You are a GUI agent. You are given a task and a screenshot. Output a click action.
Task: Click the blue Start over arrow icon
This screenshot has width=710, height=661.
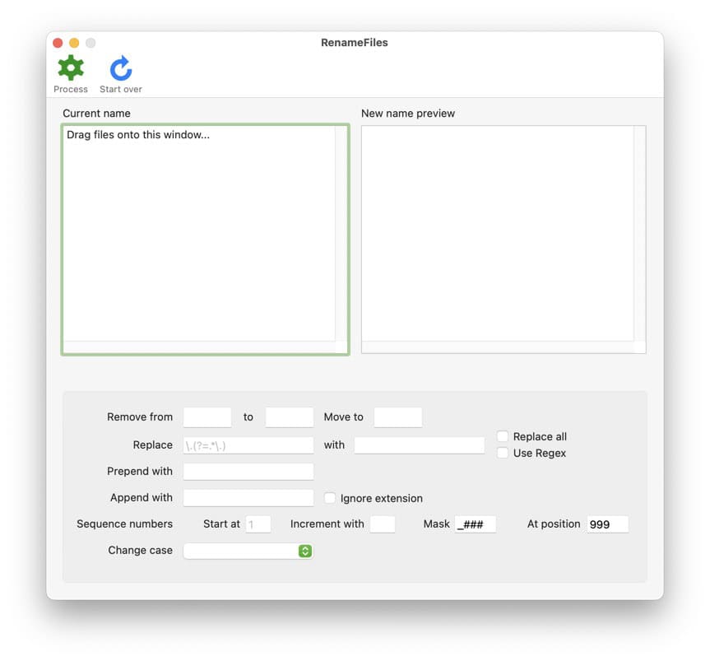pyautogui.click(x=121, y=68)
